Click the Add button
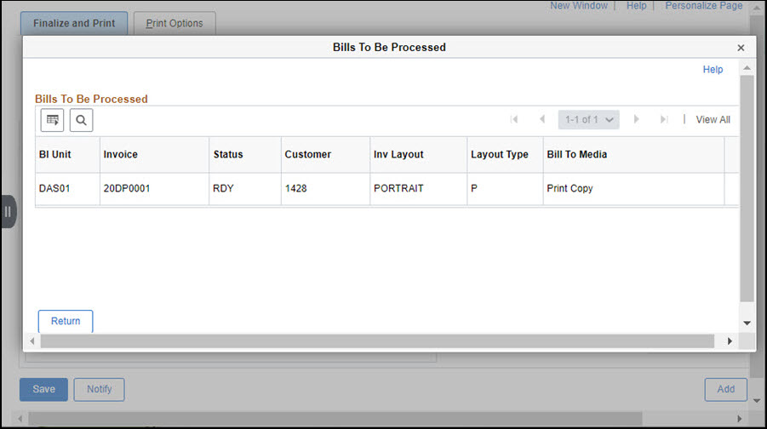Viewport: 767px width, 429px height. [725, 389]
